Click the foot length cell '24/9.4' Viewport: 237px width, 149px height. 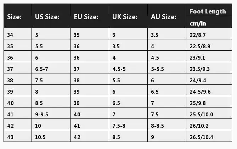(x=198, y=80)
